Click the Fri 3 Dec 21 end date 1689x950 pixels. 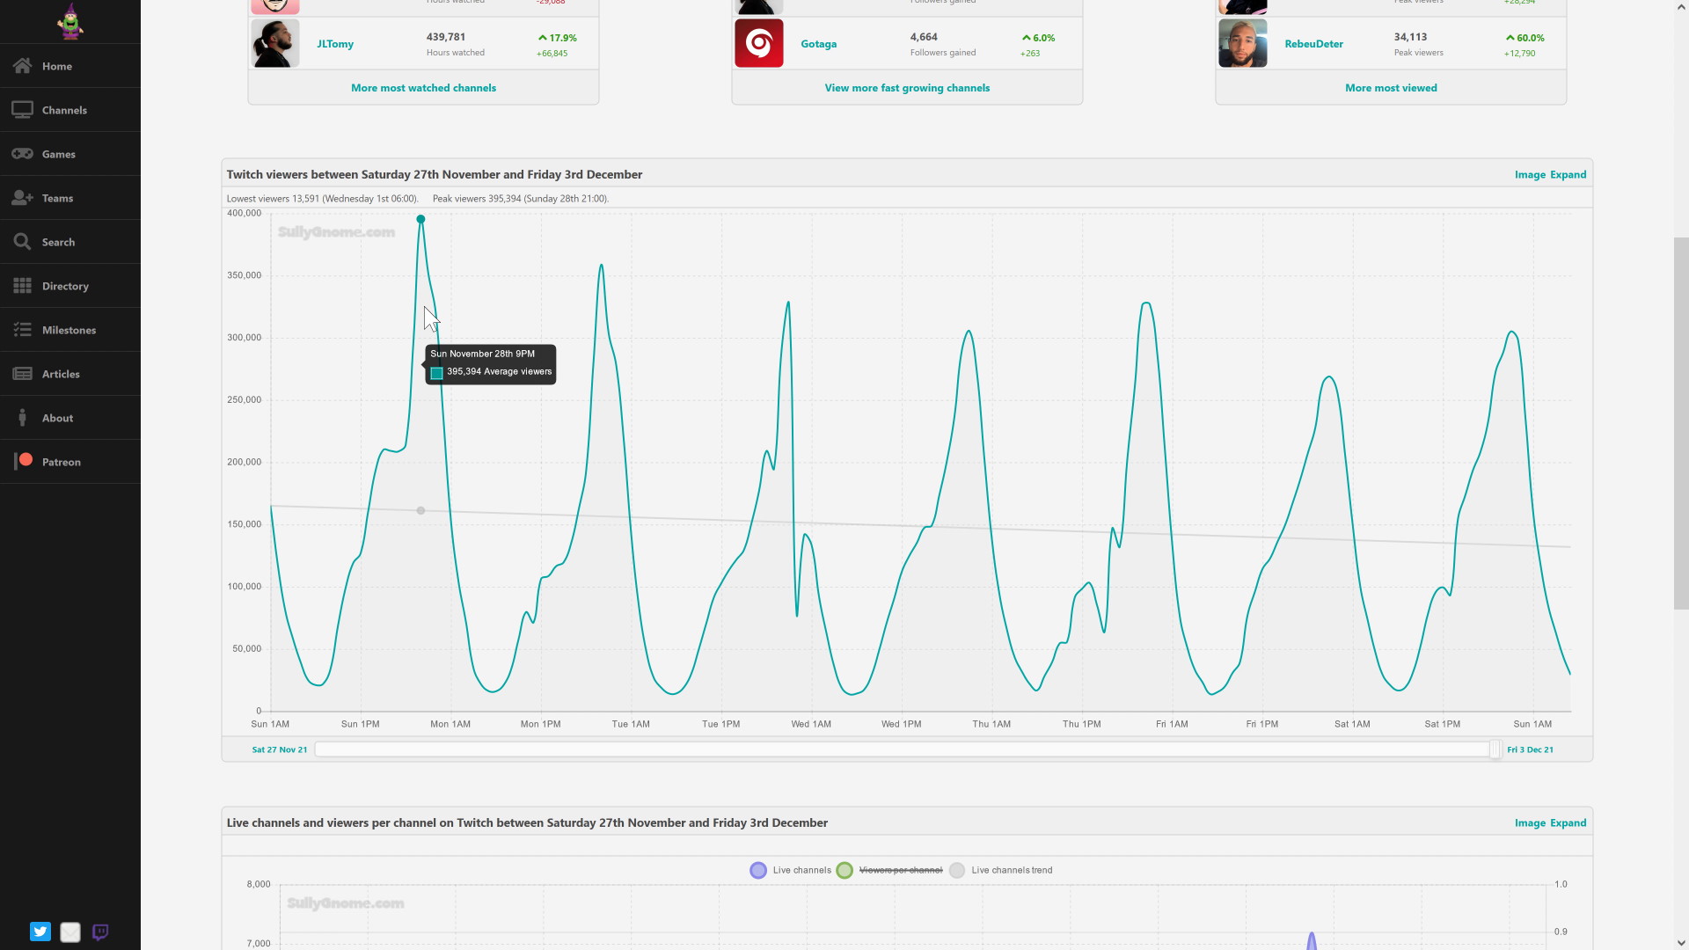[x=1530, y=749]
